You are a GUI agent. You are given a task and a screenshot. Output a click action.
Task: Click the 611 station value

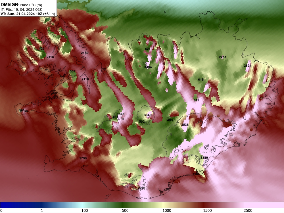[196, 100]
